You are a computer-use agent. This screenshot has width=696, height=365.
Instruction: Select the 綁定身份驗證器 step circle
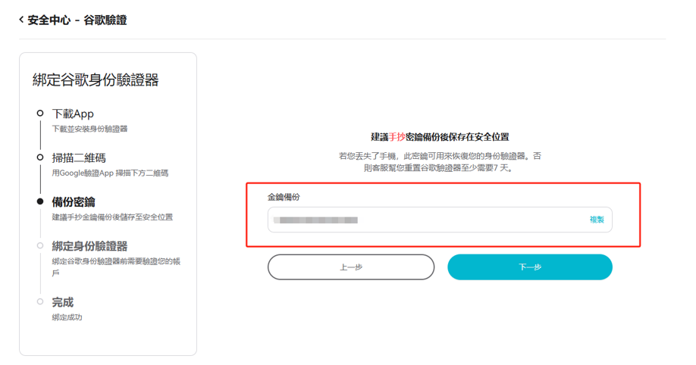coord(40,245)
